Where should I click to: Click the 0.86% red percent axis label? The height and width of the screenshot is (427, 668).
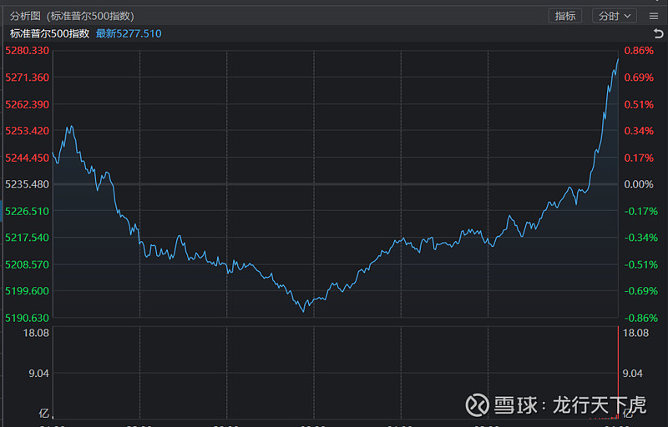point(639,51)
